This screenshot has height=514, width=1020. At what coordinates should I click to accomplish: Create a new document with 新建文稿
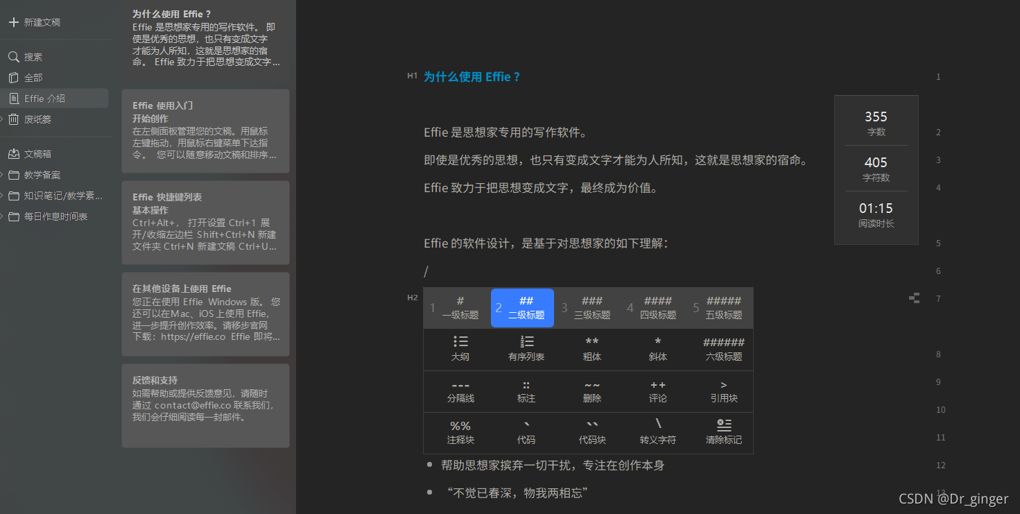point(35,22)
